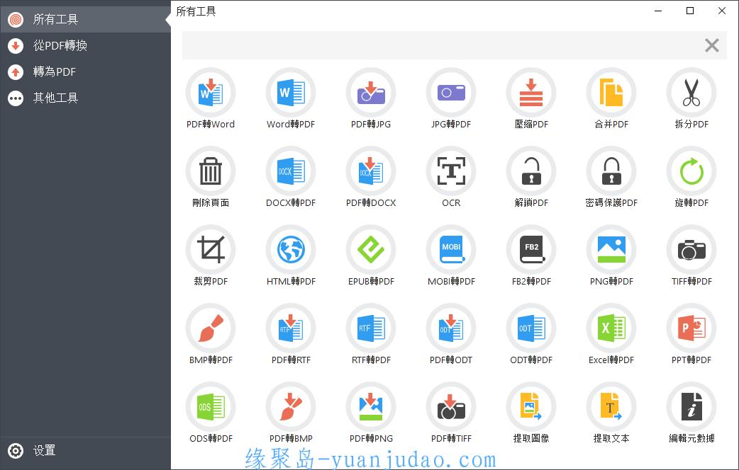739x470 pixels.
Task: Show the 從PDF轉換 category
Action: coord(85,45)
